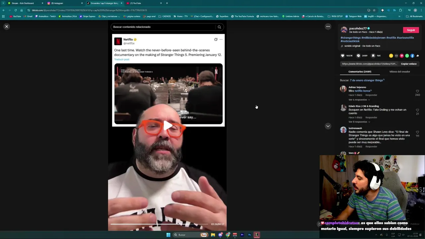425x239 pixels.
Task: Expand 'Ver 6 respuestas' under Adrian's comment
Action: point(359,100)
